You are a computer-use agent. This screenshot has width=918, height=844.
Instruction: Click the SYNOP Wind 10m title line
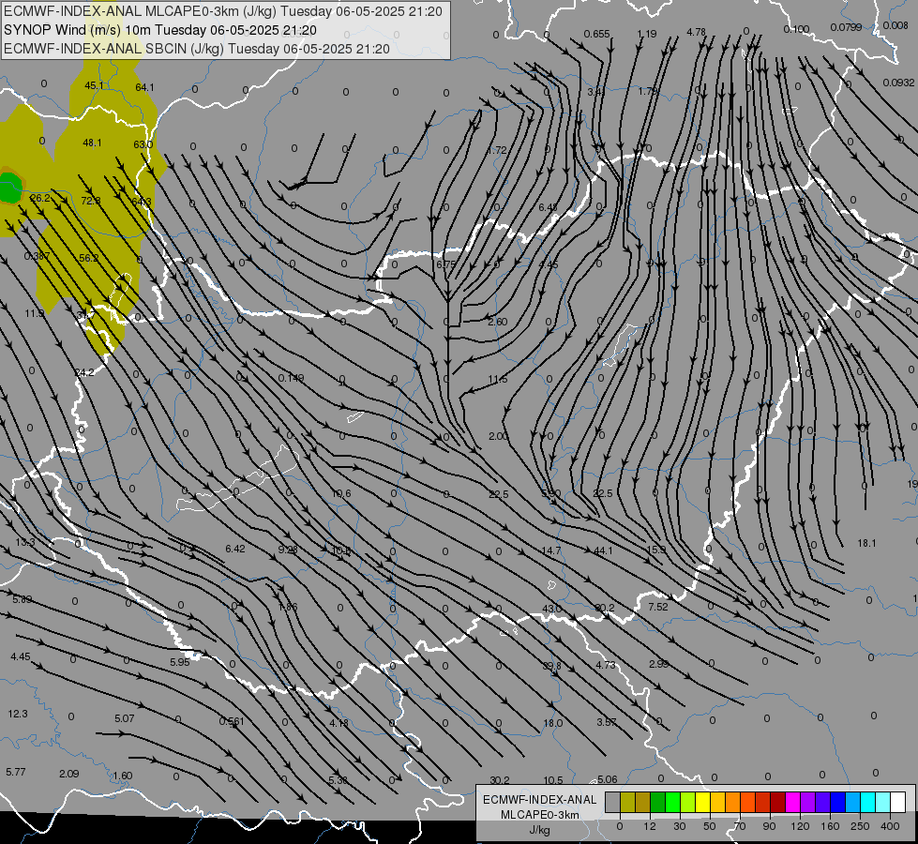(159, 30)
